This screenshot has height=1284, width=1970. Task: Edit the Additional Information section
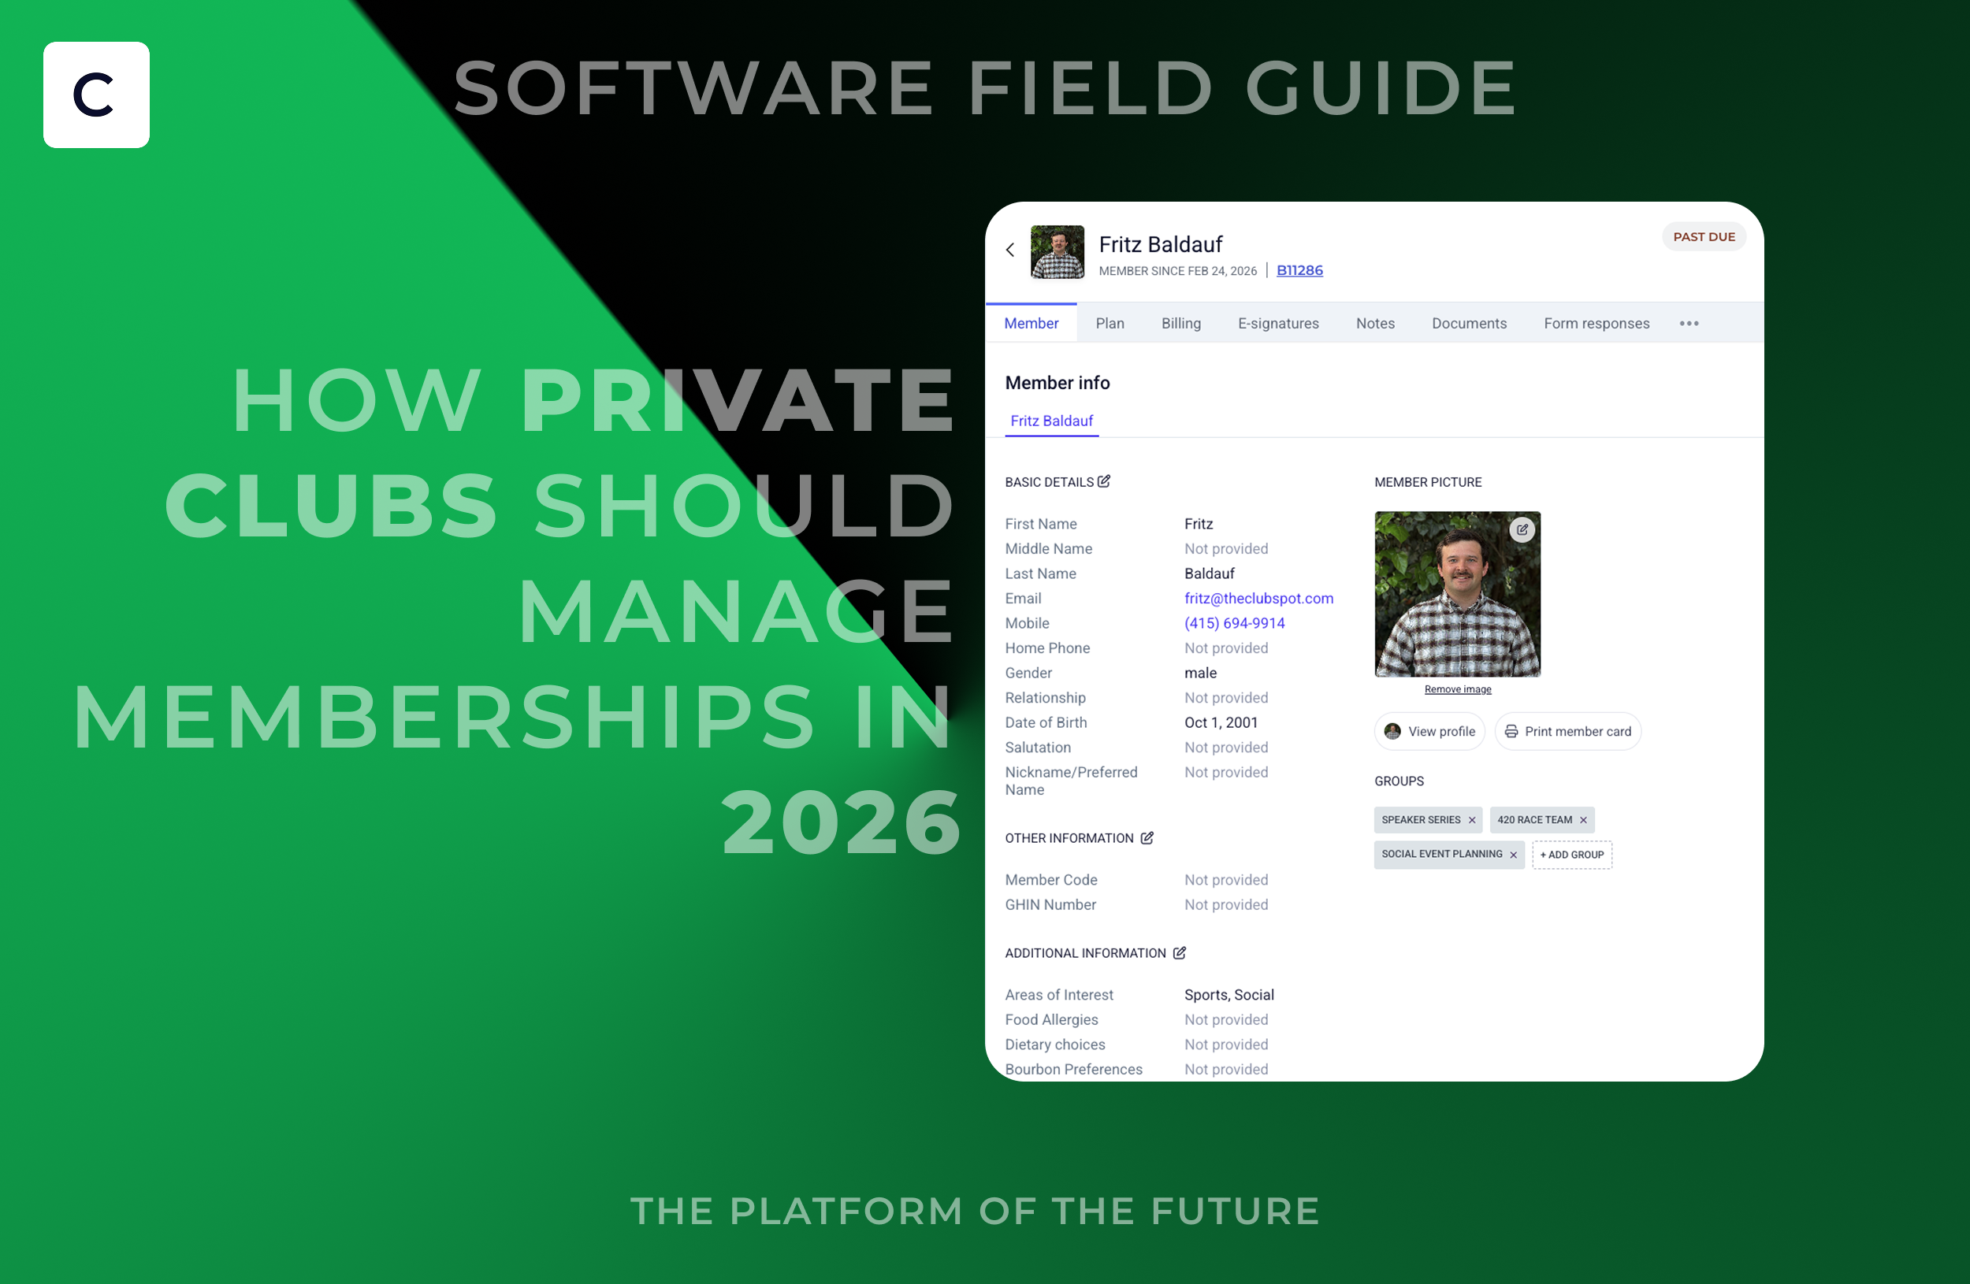[x=1179, y=952]
